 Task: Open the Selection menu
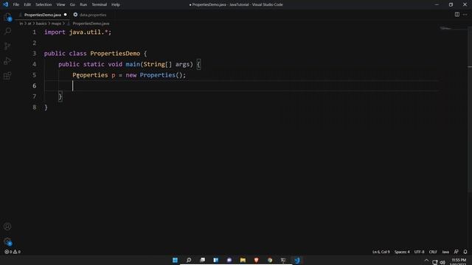coord(44,4)
